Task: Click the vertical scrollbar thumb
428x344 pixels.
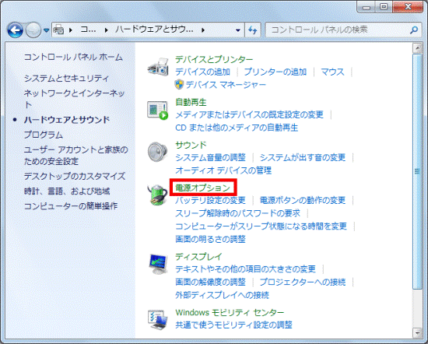Action: tap(417, 171)
